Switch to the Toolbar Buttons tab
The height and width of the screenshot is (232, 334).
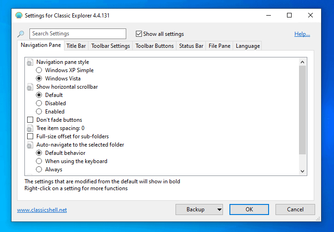(154, 46)
